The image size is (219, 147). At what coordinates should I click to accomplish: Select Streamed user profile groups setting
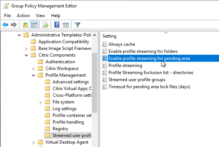click(137, 80)
